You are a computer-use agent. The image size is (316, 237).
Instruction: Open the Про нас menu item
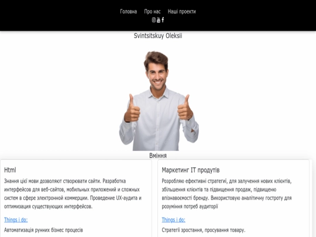coord(152,12)
